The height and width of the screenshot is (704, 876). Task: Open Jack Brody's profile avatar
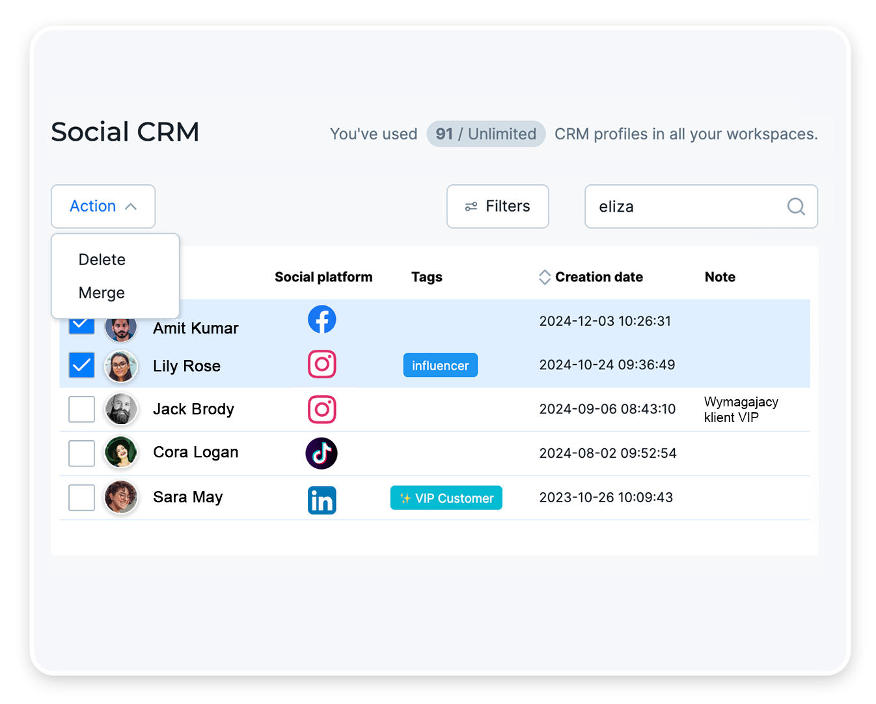click(x=121, y=409)
